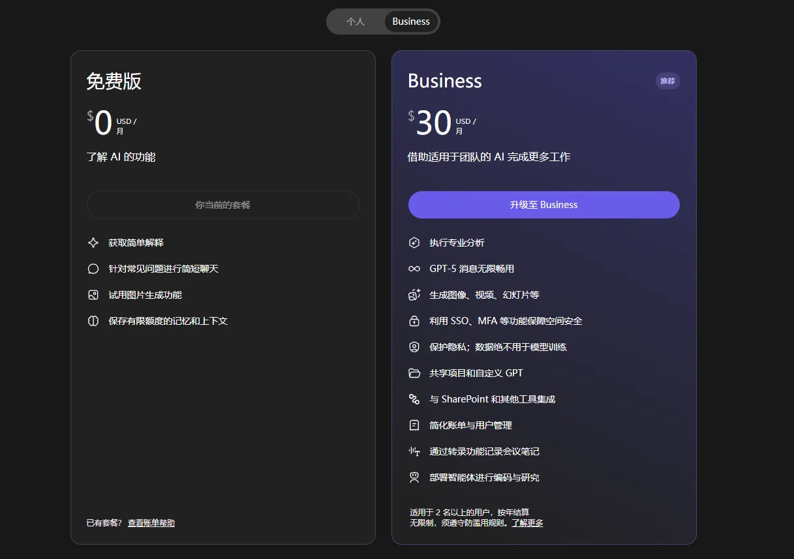Click the chat bubble icon for 简短聊天
This screenshot has width=794, height=559.
point(94,268)
